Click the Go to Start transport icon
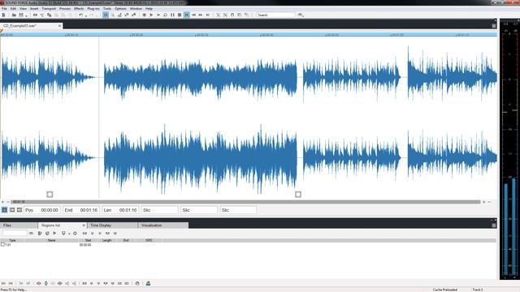This screenshot has width=520, height=292. coord(187,15)
